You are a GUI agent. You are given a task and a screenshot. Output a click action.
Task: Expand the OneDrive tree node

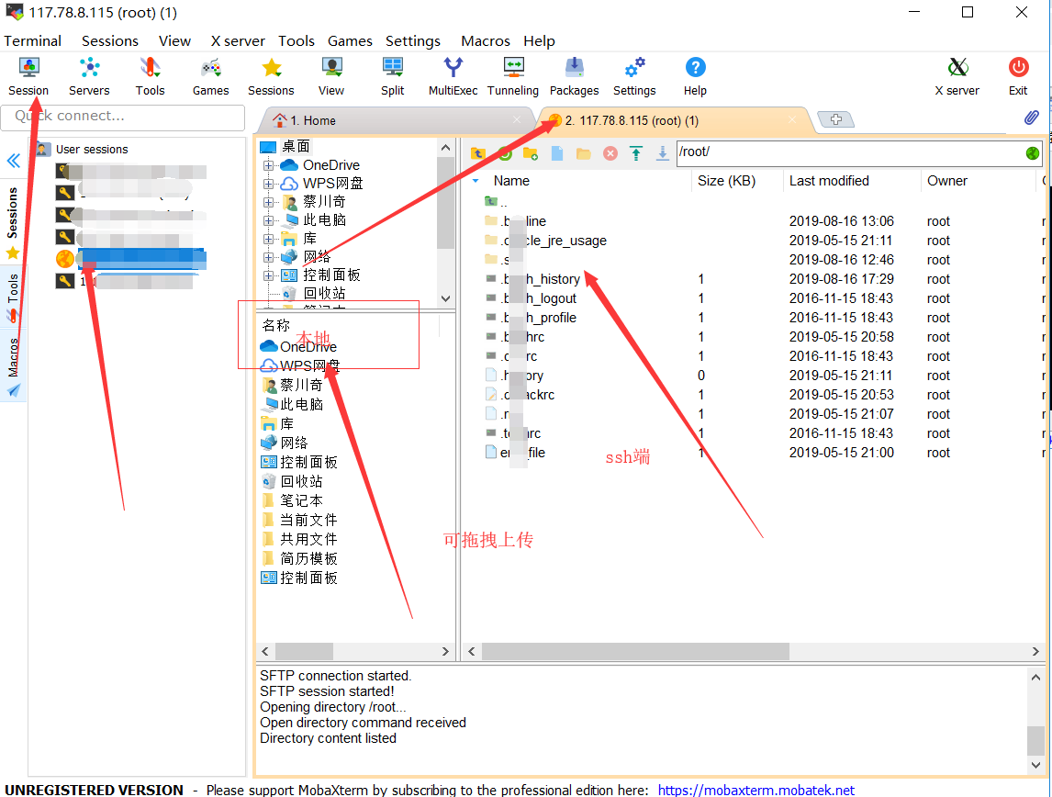click(269, 165)
